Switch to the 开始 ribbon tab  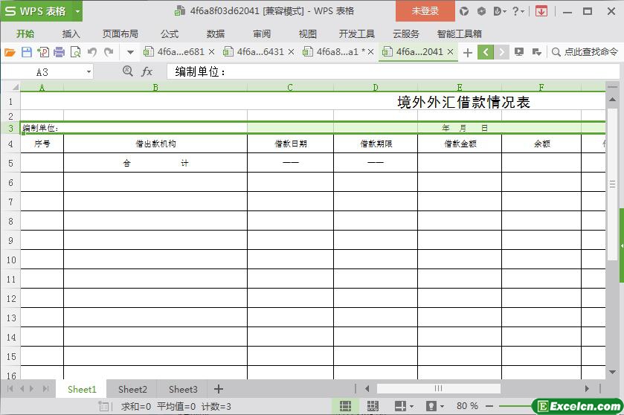click(x=25, y=33)
